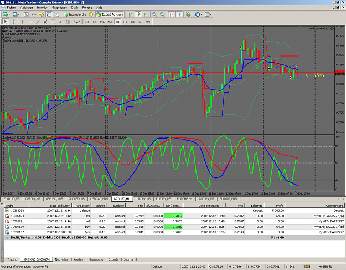Select the trendline tool
This screenshot has height=270, width=346.
[38, 22]
